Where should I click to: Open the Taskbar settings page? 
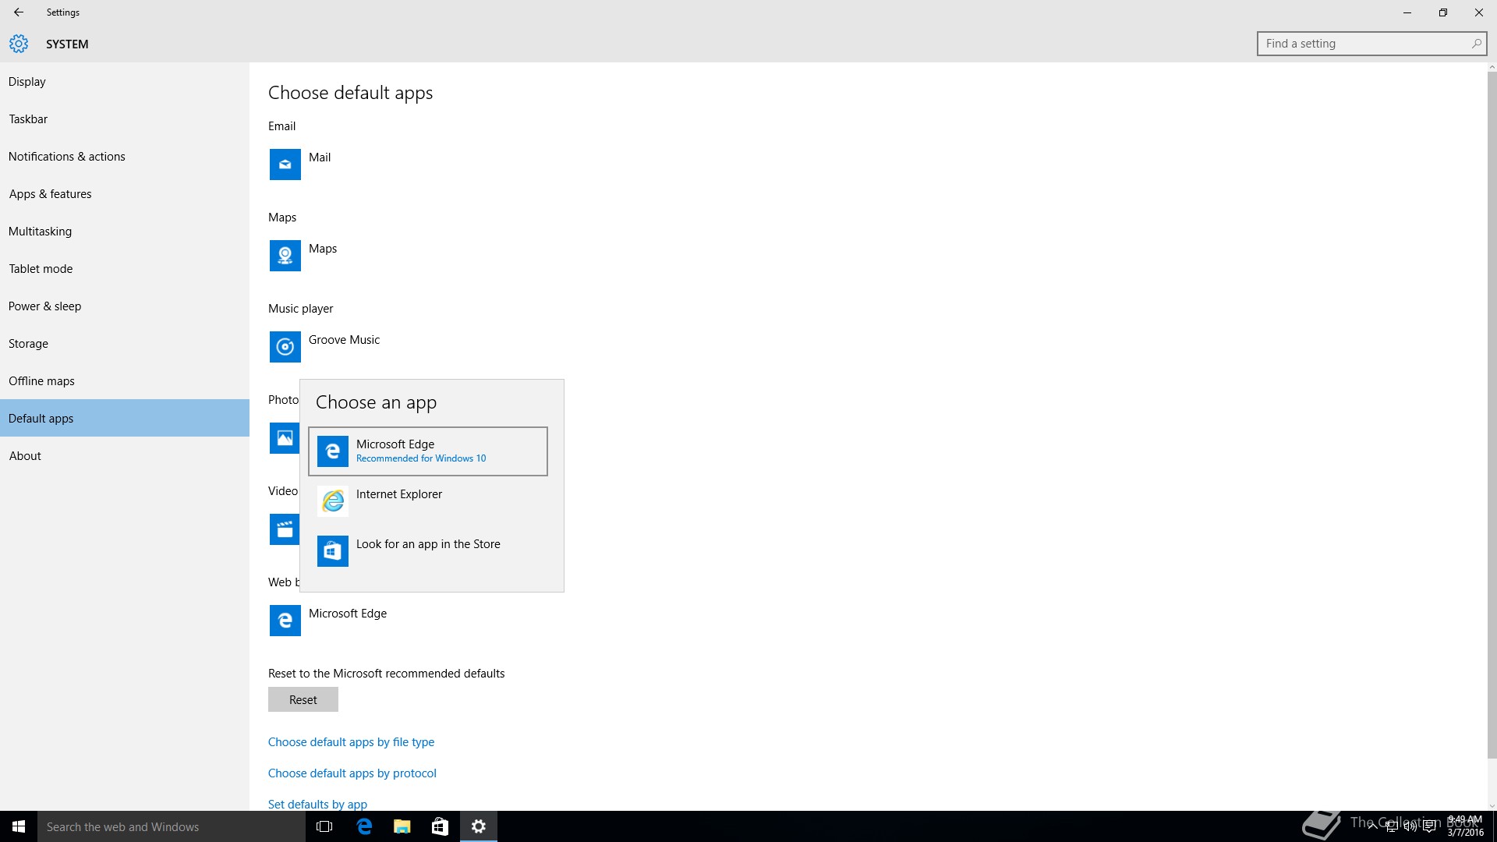[x=125, y=119]
